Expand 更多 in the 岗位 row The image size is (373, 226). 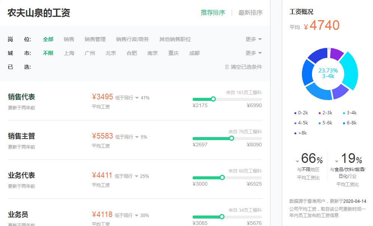(x=254, y=39)
